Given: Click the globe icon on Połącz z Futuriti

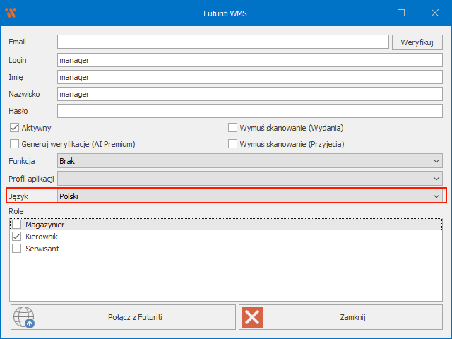Looking at the screenshot, I should pyautogui.click(x=25, y=317).
